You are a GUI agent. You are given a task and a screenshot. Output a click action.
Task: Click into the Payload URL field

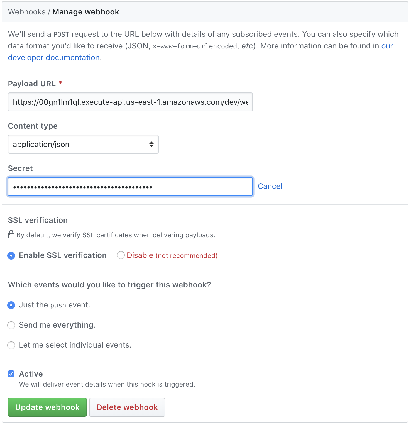[130, 102]
